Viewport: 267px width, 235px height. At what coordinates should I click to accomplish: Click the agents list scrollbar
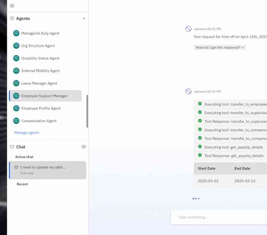click(x=87, y=111)
